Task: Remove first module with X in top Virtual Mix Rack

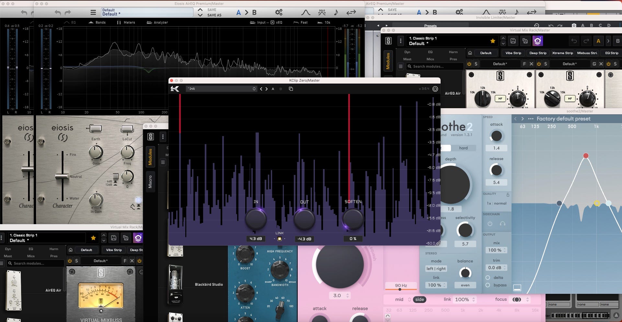Action: click(531, 64)
